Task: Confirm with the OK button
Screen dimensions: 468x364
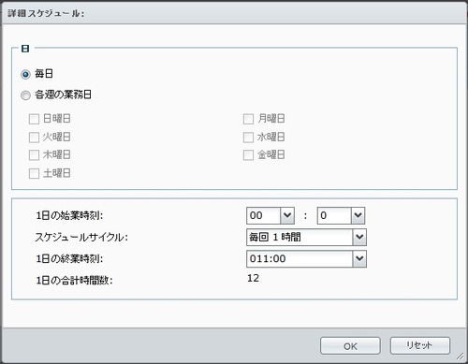Action: [350, 345]
